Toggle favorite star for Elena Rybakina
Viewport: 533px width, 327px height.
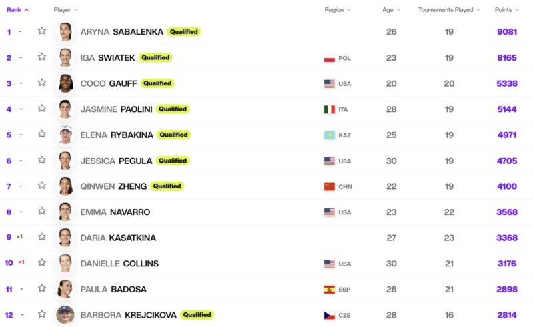pyautogui.click(x=42, y=134)
